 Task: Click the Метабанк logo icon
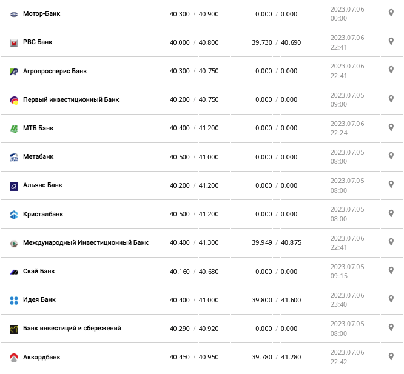[14, 158]
